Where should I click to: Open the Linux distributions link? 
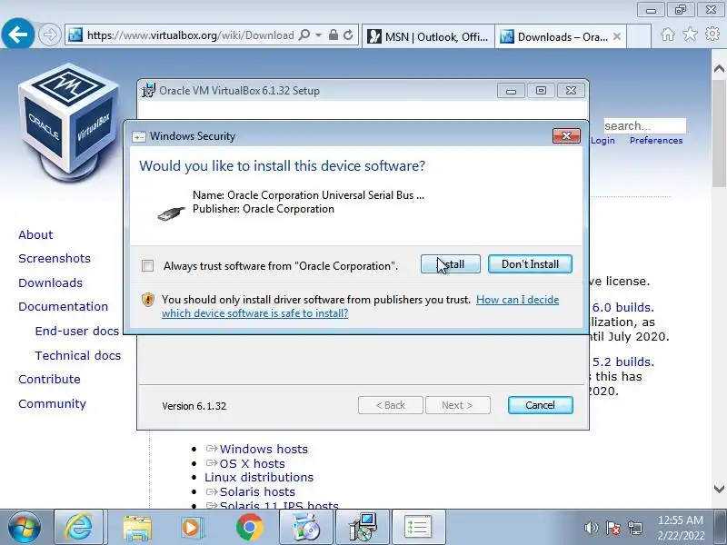259,478
